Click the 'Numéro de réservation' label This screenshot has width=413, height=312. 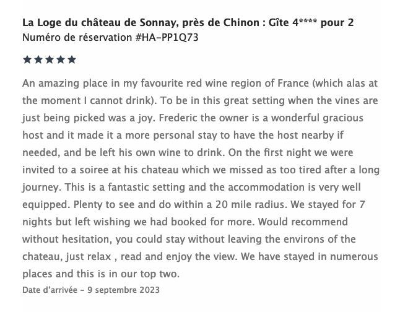tap(77, 37)
